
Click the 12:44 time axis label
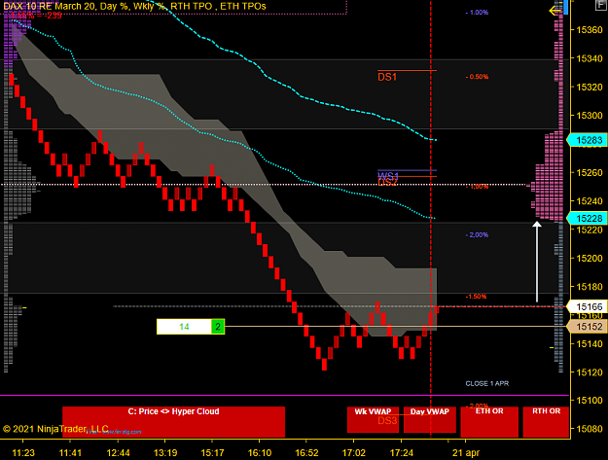click(118, 452)
